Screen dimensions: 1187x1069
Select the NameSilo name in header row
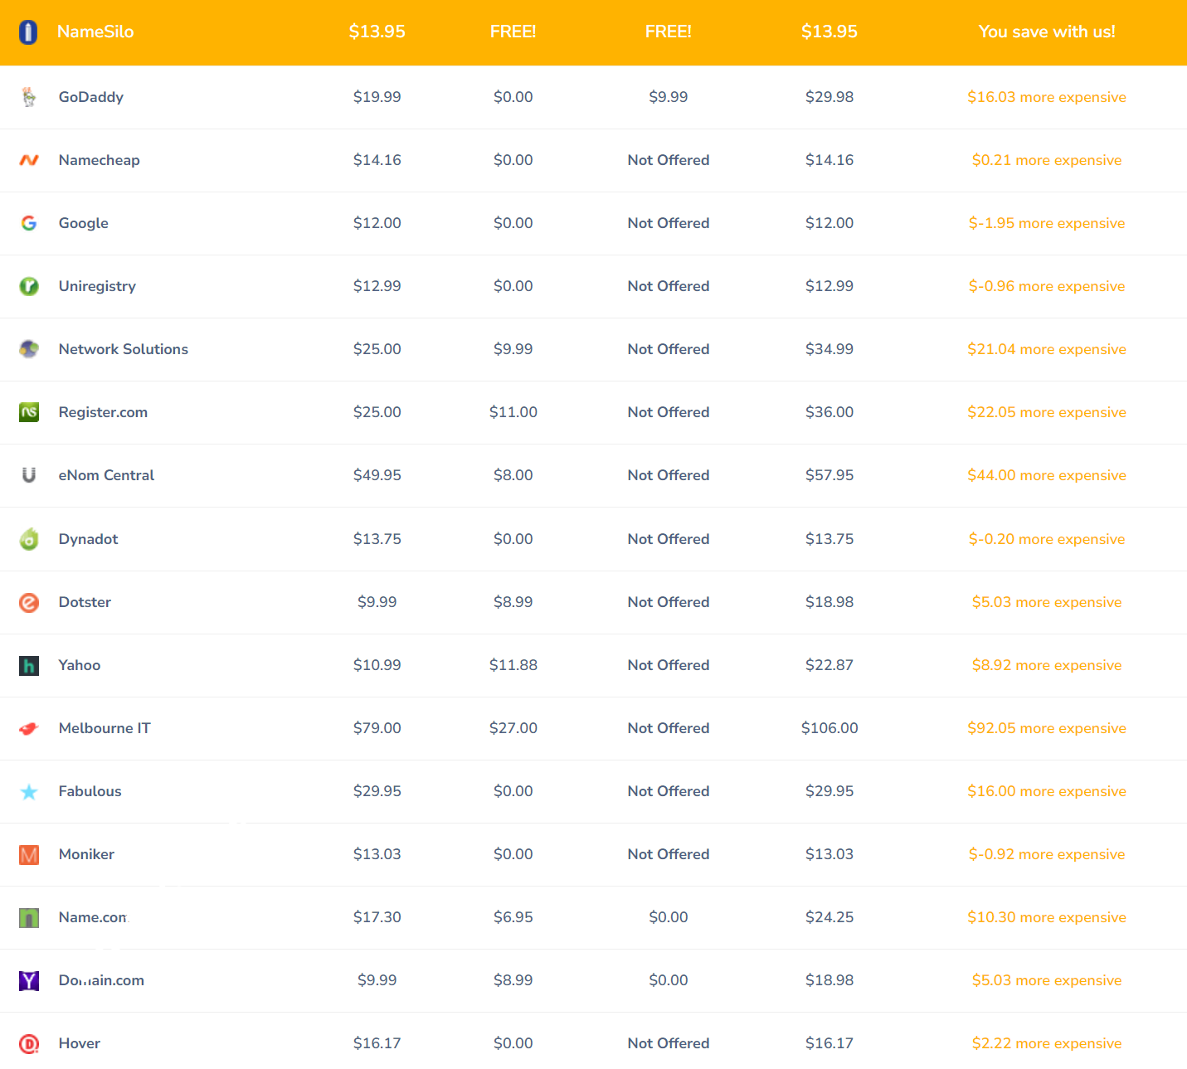tap(95, 32)
